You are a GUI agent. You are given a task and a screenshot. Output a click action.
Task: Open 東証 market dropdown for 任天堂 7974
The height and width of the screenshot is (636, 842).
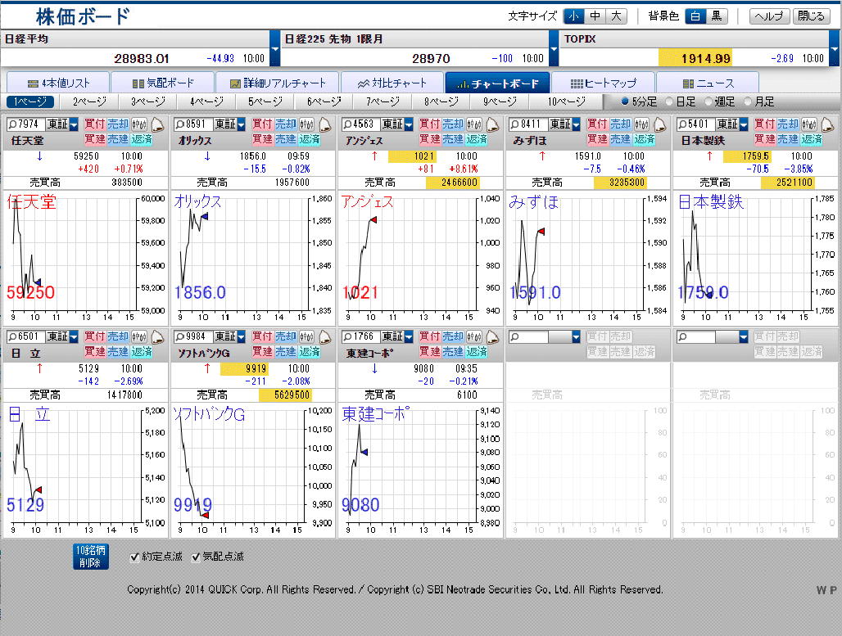pos(74,124)
